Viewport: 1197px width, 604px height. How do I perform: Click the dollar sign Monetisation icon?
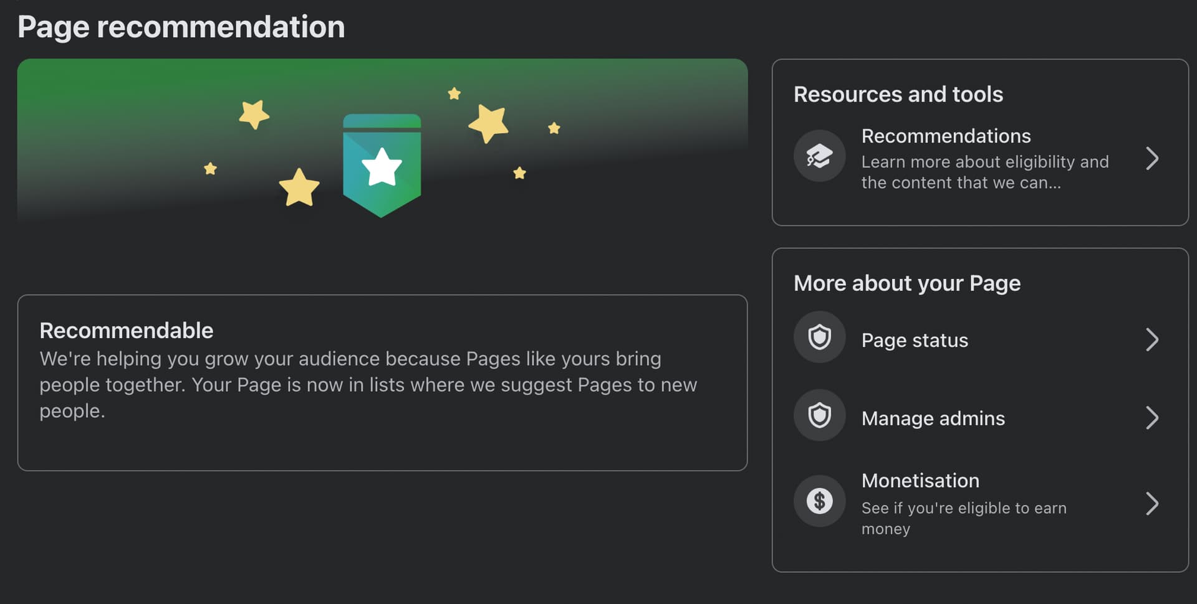[819, 501]
